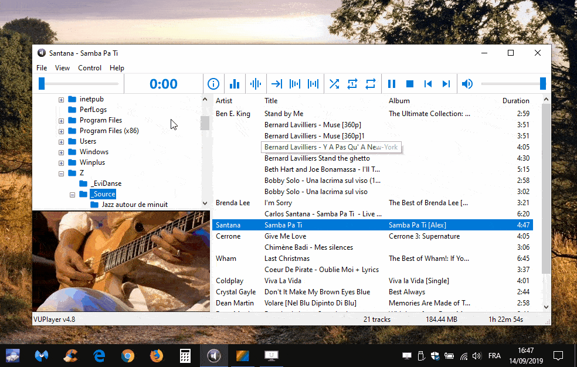This screenshot has width=577, height=367.
Task: Enable random shuffle playback
Action: click(x=334, y=84)
